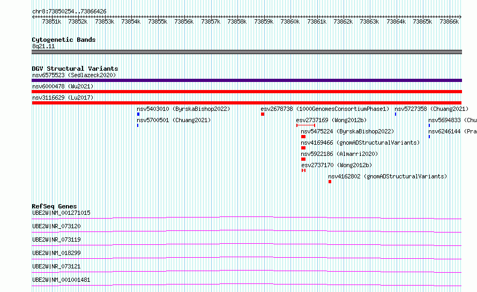Screen dimensions: 477x292
Task: Open UBE2W|NM_001271015 transcript
Action: pyautogui.click(x=61, y=213)
